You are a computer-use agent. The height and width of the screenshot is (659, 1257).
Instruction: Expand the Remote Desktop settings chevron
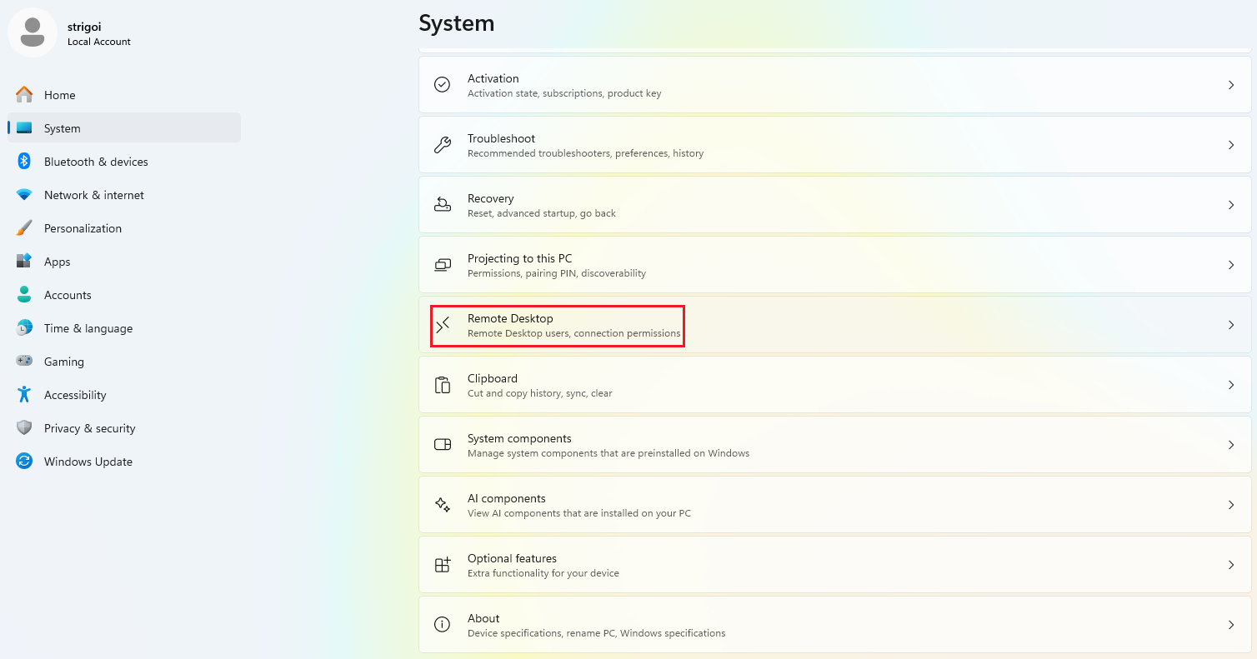pyautogui.click(x=1231, y=325)
